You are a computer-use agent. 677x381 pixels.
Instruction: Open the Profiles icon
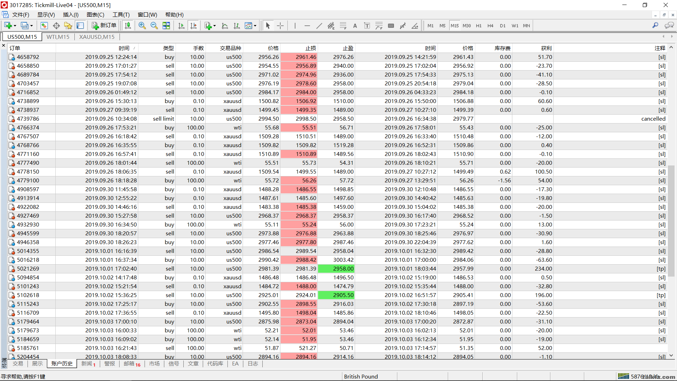point(24,26)
